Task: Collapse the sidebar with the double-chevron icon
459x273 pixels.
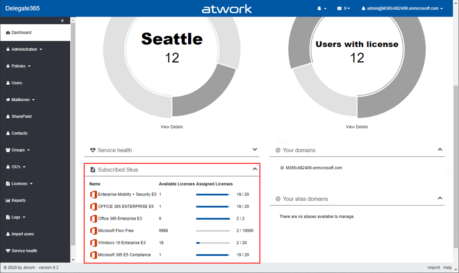Action: (62, 21)
